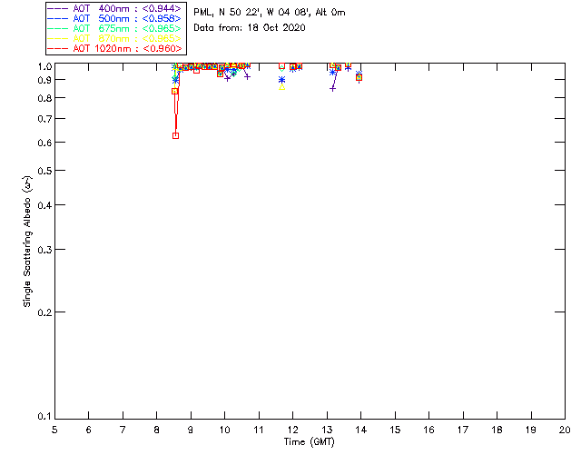Screen dimensions: 581x465
Task: Click the x-axis tick label 5
Action: 54,430
